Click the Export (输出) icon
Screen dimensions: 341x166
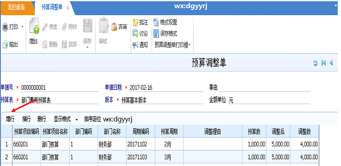tap(5, 45)
